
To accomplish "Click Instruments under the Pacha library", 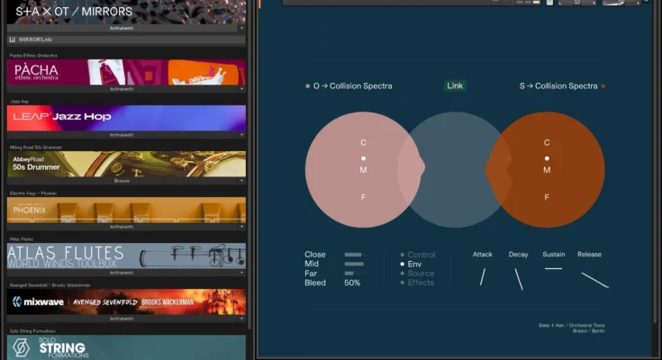I will 122,89.
